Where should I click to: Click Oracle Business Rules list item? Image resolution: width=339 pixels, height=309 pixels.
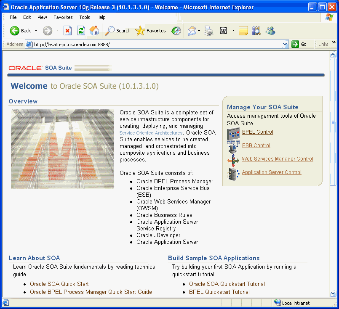[164, 215]
